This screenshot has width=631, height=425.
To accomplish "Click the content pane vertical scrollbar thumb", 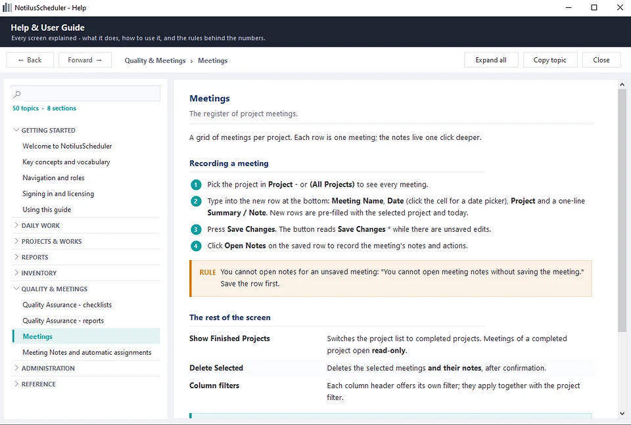I will point(622,210).
